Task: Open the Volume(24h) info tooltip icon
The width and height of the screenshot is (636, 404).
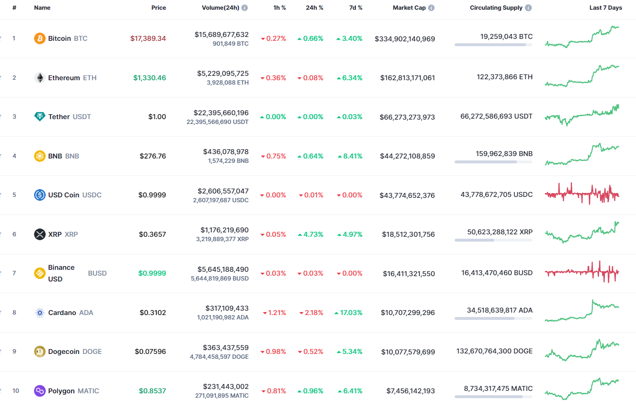Action: tap(244, 7)
